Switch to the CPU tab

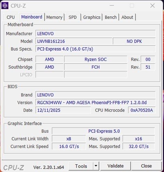[x=10, y=17]
